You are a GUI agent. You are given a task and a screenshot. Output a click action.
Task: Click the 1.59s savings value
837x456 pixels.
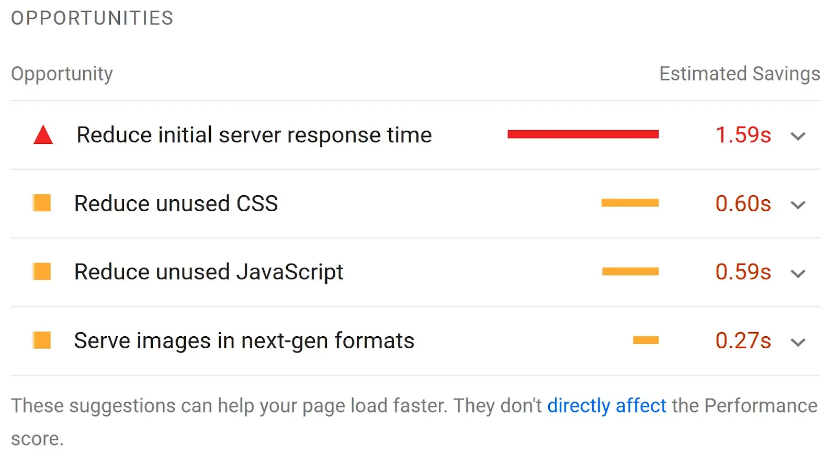click(743, 135)
